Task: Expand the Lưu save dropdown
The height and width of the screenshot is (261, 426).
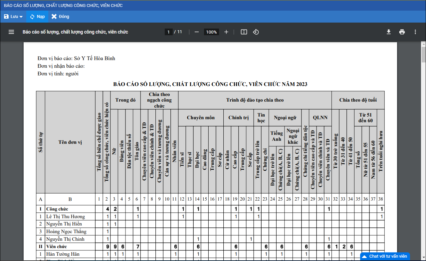Action: coord(21,17)
